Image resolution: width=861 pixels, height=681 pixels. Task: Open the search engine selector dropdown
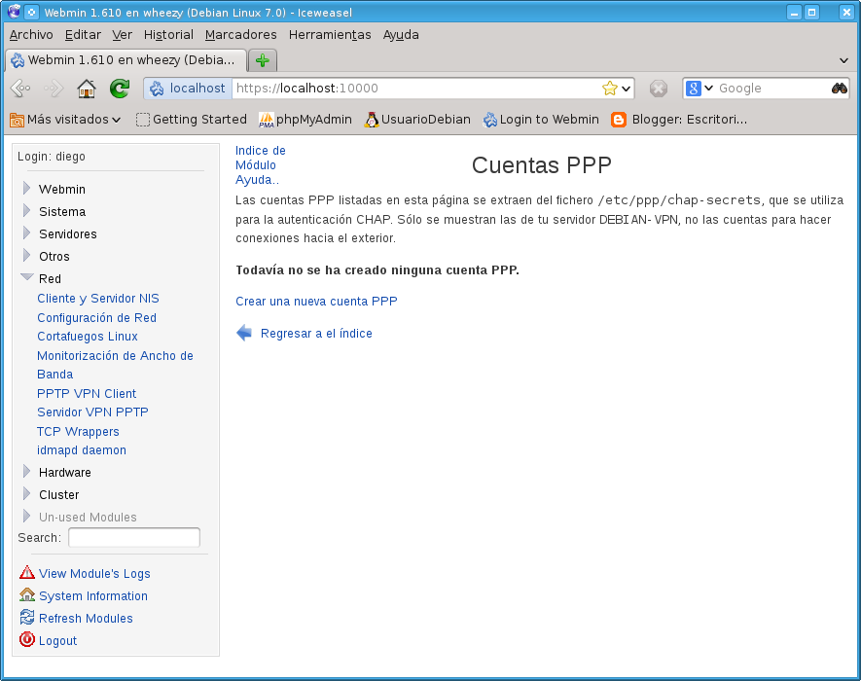coord(708,89)
